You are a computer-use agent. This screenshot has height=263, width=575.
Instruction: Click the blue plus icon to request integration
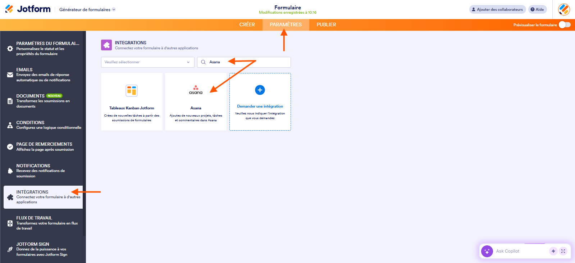[260, 90]
